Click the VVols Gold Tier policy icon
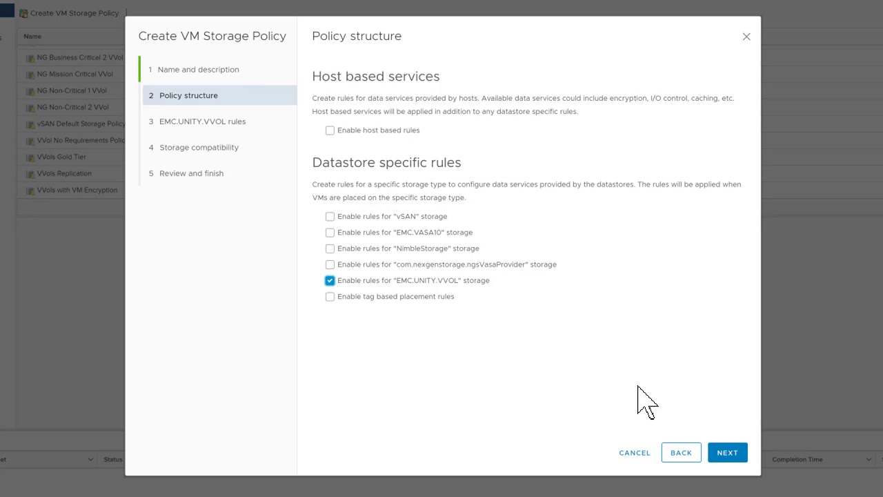This screenshot has height=497, width=883. (30, 157)
